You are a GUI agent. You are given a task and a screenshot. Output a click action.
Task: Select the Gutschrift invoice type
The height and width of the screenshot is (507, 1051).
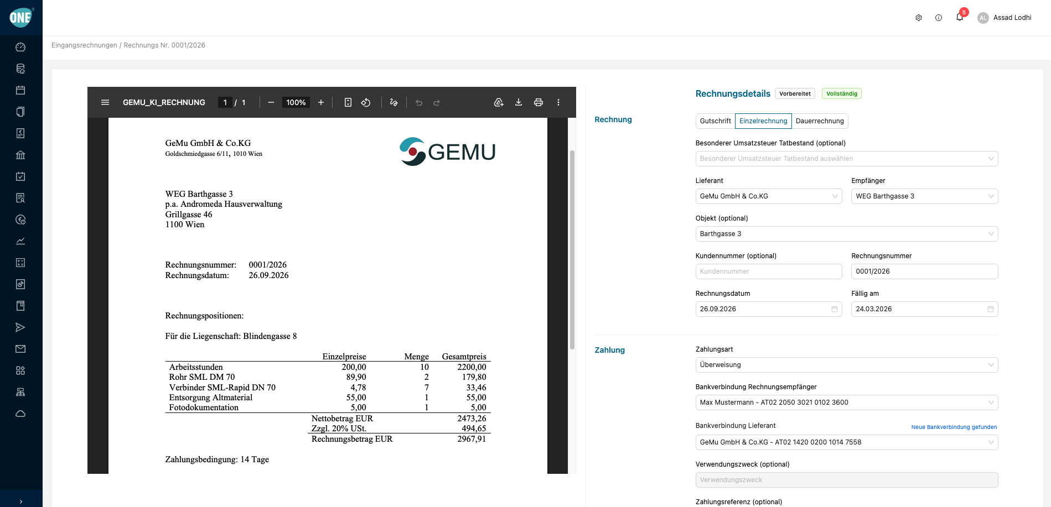pos(715,121)
